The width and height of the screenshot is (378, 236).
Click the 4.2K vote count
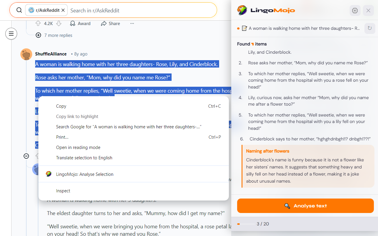(x=48, y=24)
